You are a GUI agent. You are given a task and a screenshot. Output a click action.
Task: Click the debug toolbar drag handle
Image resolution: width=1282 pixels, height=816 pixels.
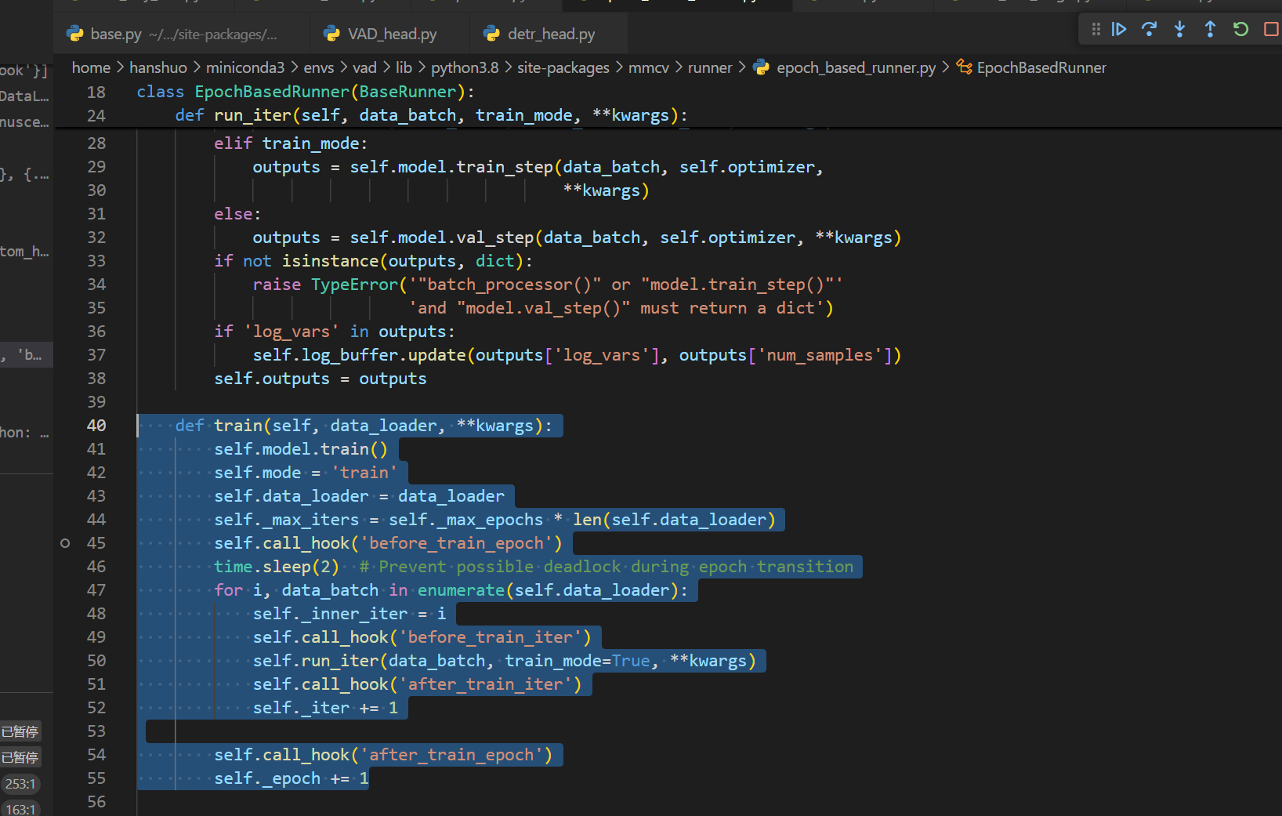pyautogui.click(x=1095, y=30)
